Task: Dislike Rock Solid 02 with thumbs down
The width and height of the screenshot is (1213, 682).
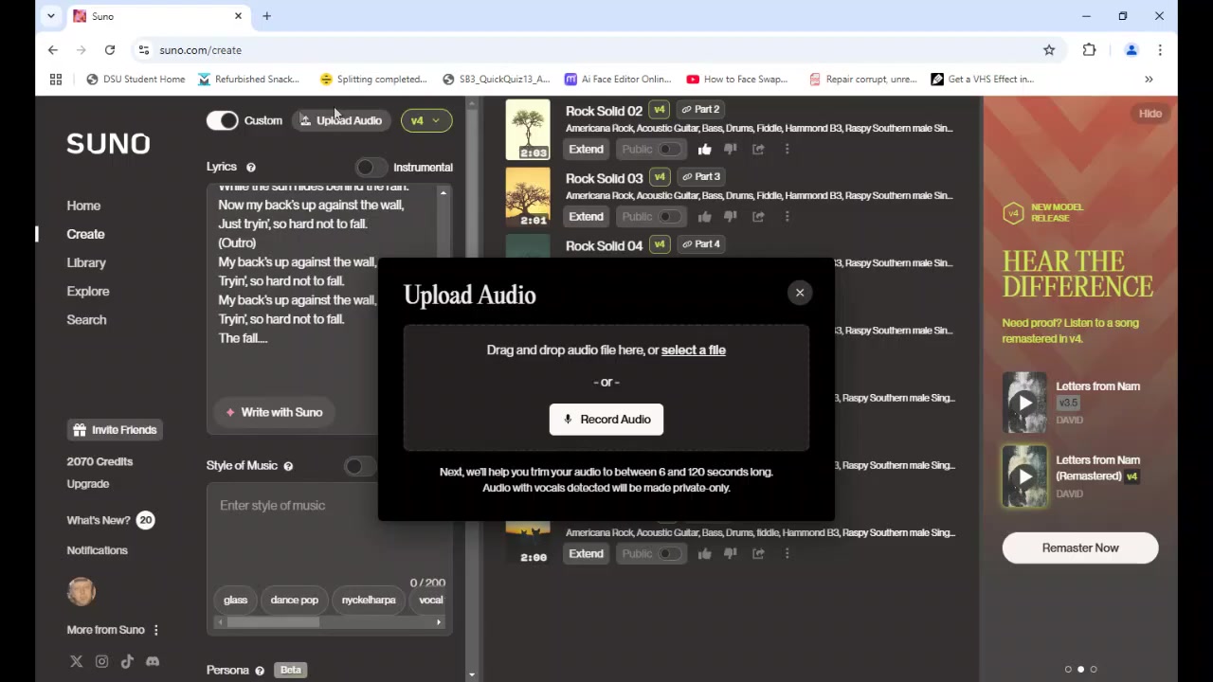Action: pyautogui.click(x=730, y=149)
